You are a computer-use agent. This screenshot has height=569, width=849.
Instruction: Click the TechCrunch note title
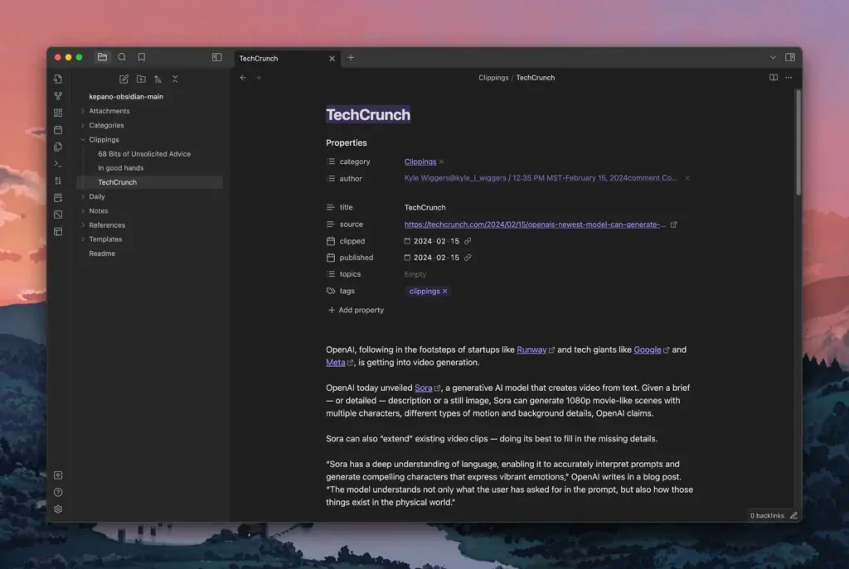tap(368, 114)
